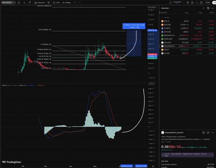
Task: Select GOLD in the watchlist
Action: [188, 50]
